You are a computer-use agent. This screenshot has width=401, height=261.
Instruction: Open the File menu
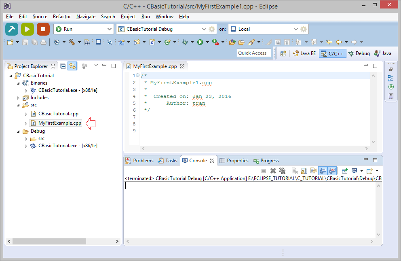pos(10,17)
